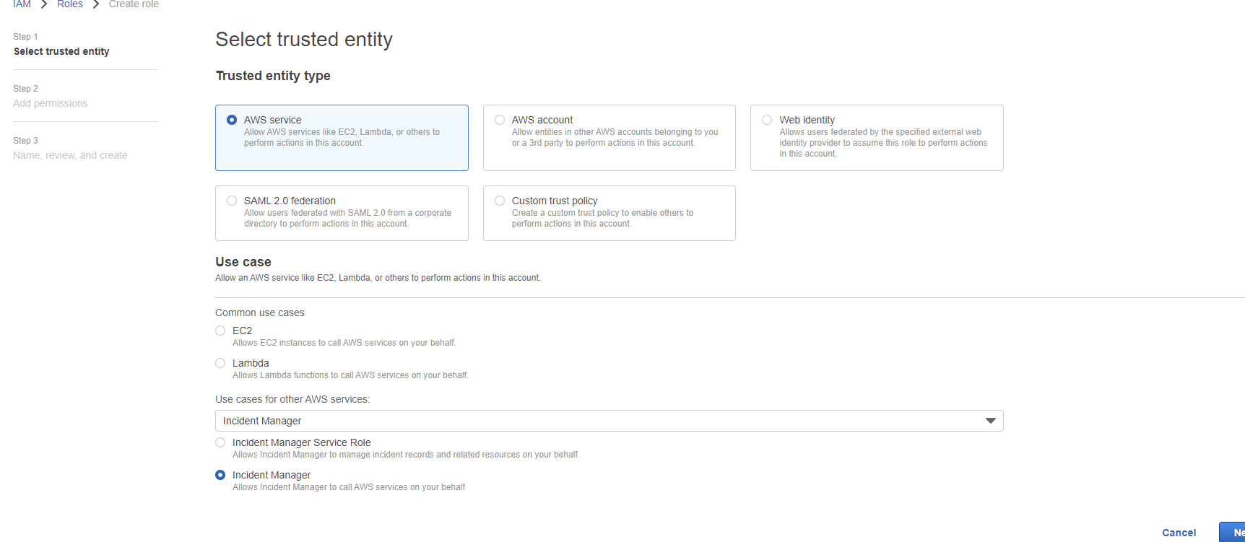This screenshot has height=542, width=1245.
Task: Click the AWS service card description text
Action: (x=342, y=137)
